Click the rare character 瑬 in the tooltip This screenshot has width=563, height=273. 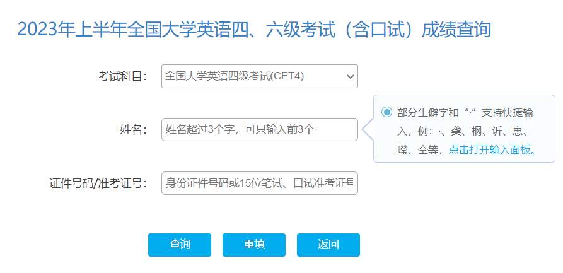403,150
